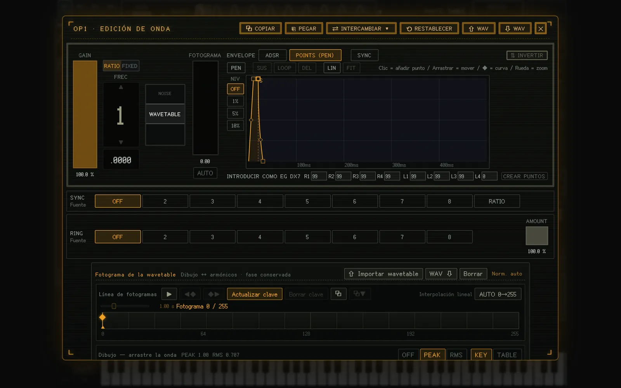Click the GAIN level slider bar
Image resolution: width=621 pixels, height=388 pixels.
(85, 114)
